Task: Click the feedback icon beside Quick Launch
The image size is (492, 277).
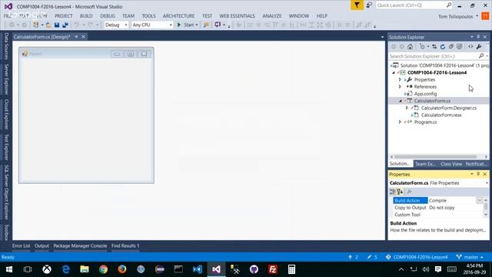Action: pyautogui.click(x=369, y=5)
